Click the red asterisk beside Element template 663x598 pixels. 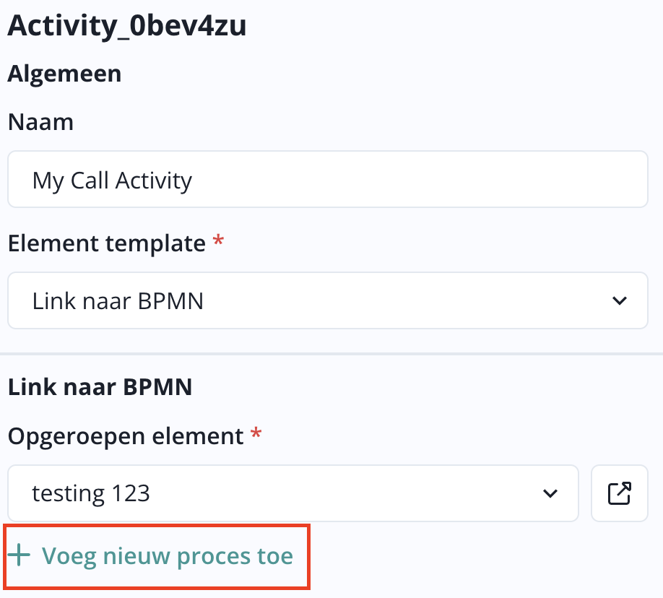[220, 242]
